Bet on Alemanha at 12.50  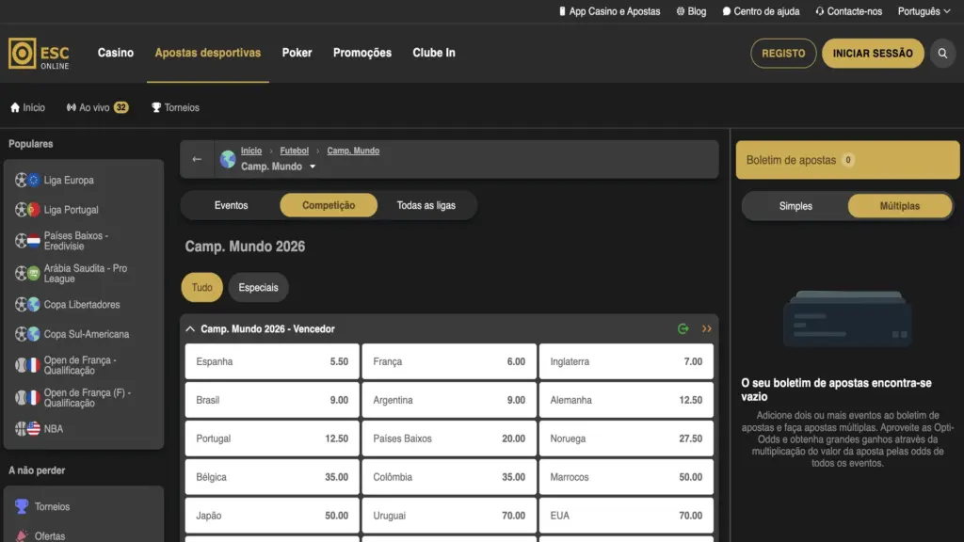[626, 400]
